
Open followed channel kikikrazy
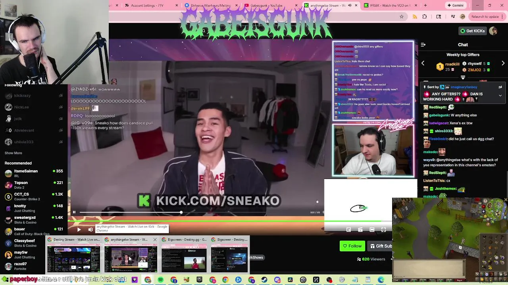coord(34,95)
